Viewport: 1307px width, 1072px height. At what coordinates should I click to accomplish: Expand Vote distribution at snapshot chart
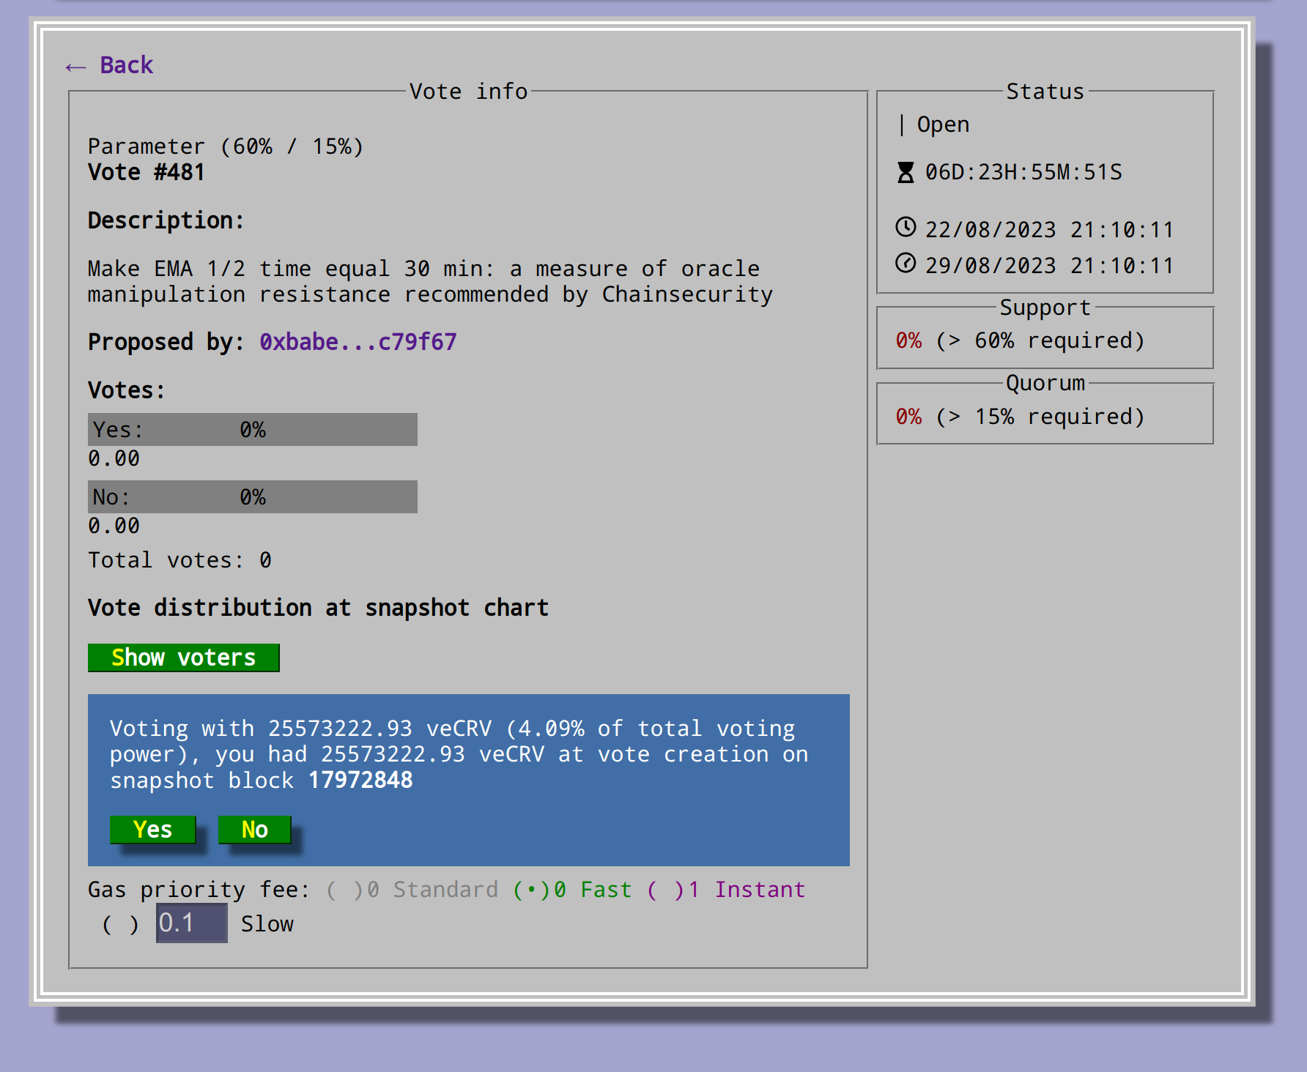click(318, 608)
